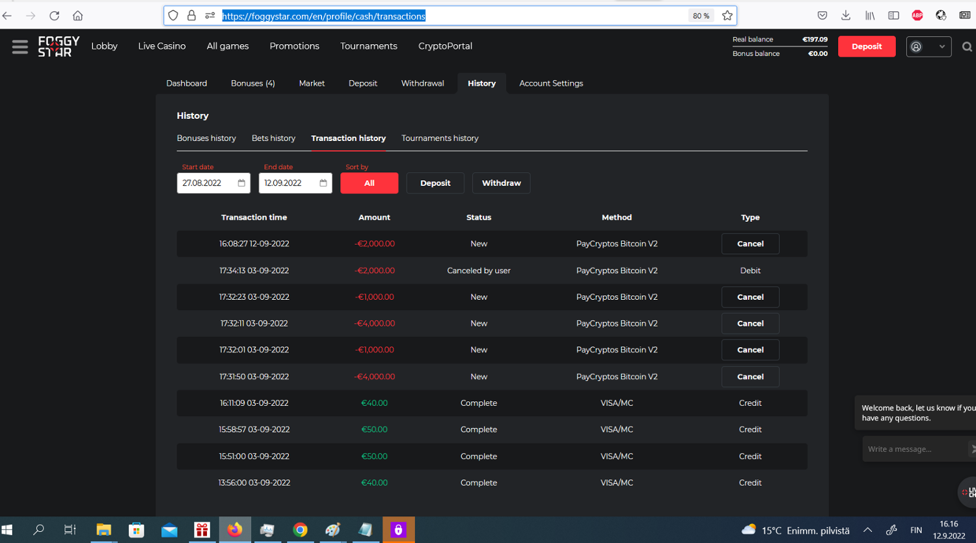Click the chat message input field
The width and height of the screenshot is (976, 543).
(914, 449)
